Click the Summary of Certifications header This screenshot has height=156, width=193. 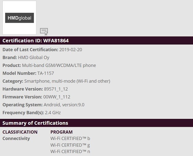(x=96, y=123)
